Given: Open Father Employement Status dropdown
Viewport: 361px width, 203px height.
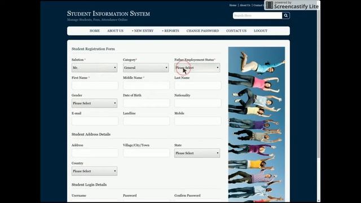Looking at the screenshot, I should point(197,68).
